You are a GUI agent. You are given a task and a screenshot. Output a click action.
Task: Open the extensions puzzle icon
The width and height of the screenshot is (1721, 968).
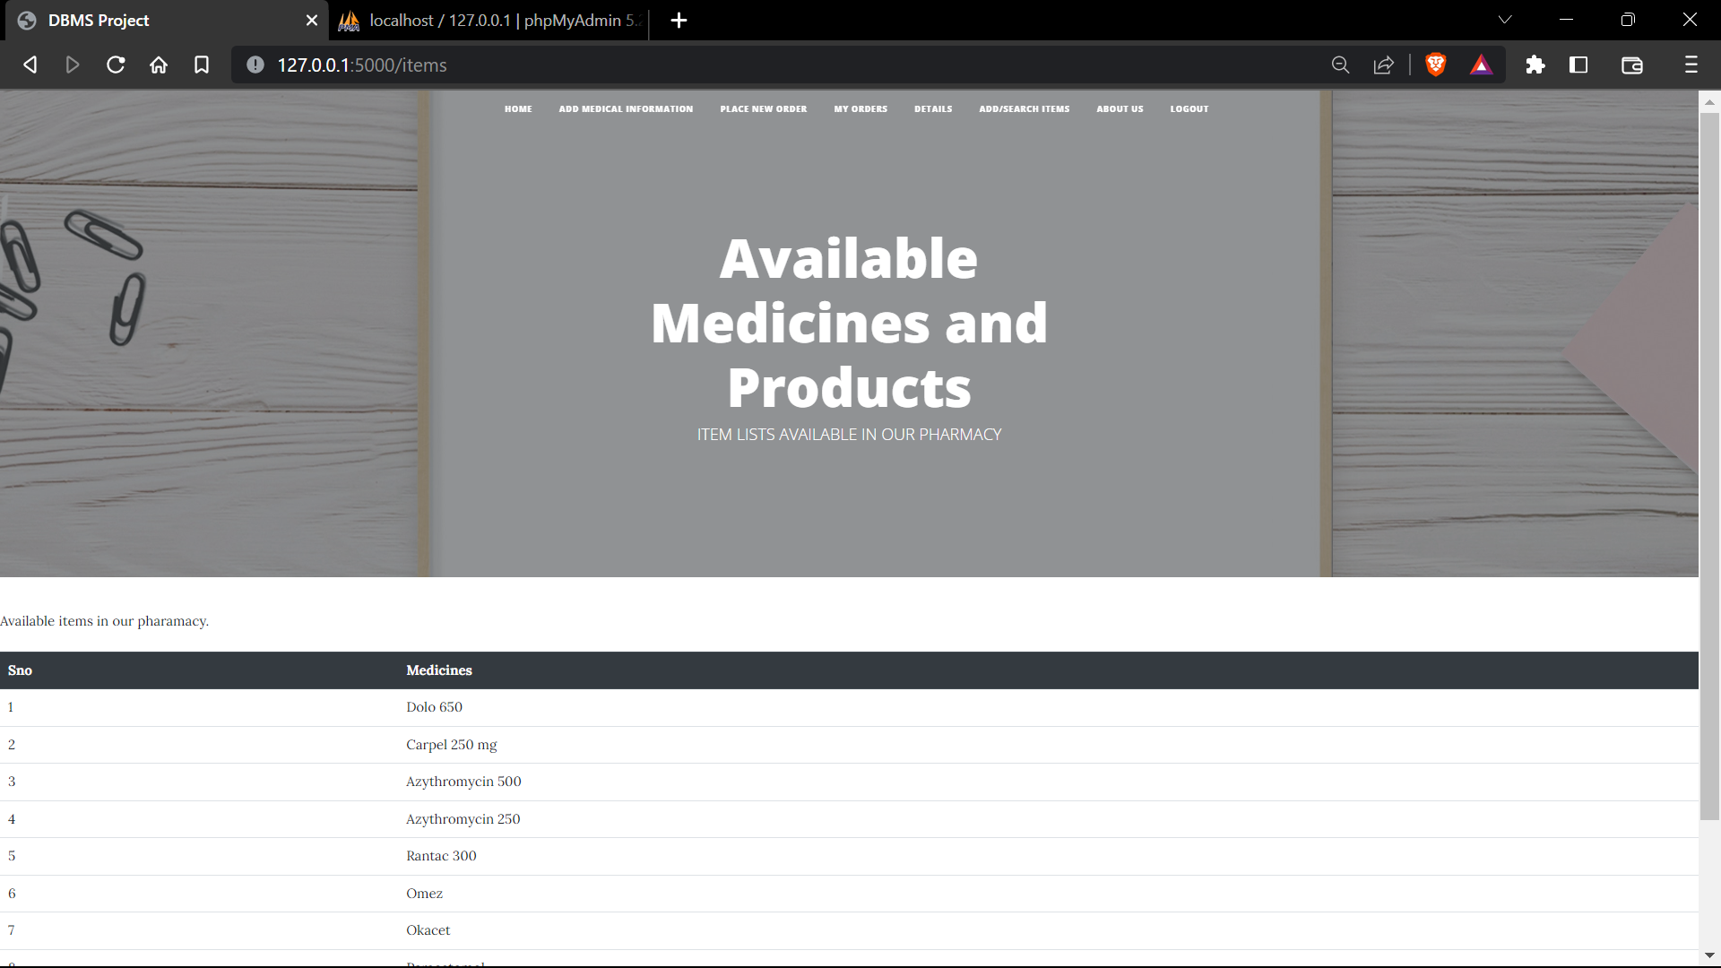point(1535,65)
